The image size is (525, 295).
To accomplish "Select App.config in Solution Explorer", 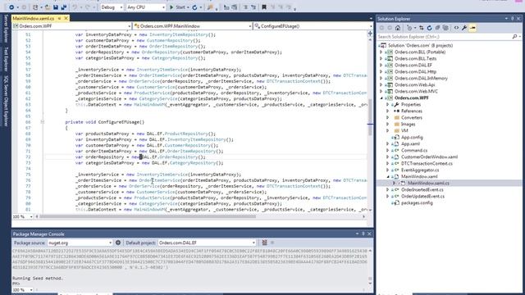I will (412, 138).
